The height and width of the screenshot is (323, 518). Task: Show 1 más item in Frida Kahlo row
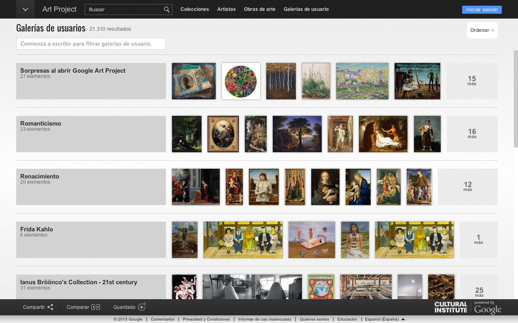478,240
